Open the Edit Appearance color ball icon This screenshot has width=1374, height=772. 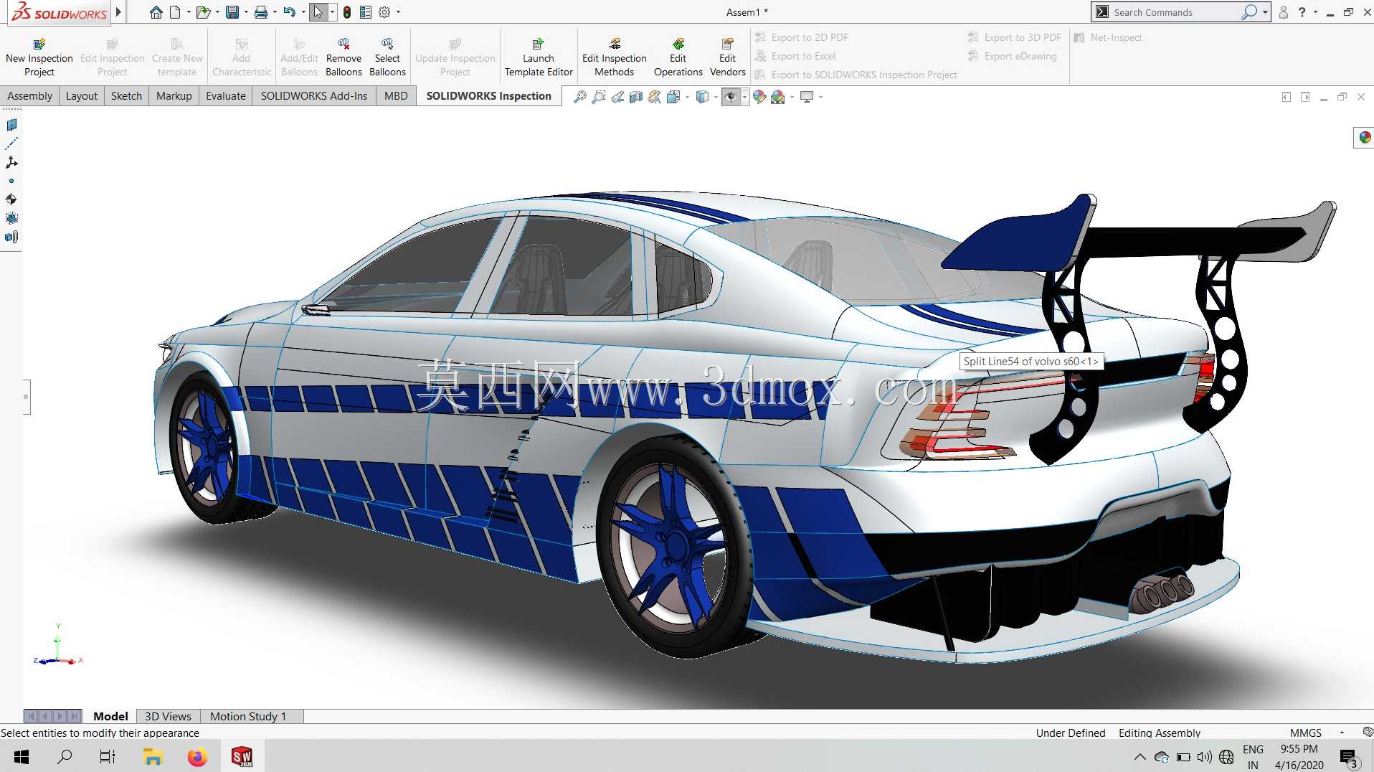coord(759,97)
